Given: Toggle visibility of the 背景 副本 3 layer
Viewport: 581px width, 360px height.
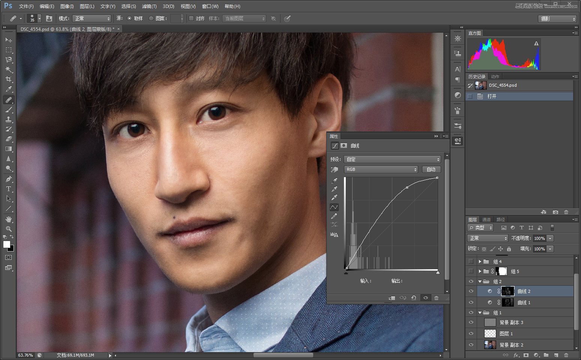Looking at the screenshot, I should tap(471, 322).
